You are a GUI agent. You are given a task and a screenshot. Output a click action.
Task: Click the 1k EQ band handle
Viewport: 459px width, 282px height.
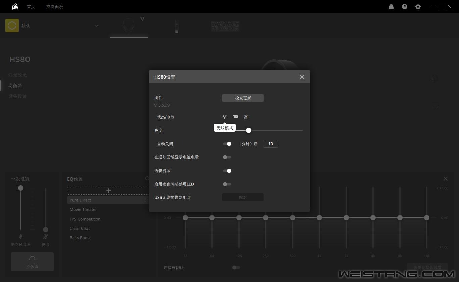click(319, 218)
